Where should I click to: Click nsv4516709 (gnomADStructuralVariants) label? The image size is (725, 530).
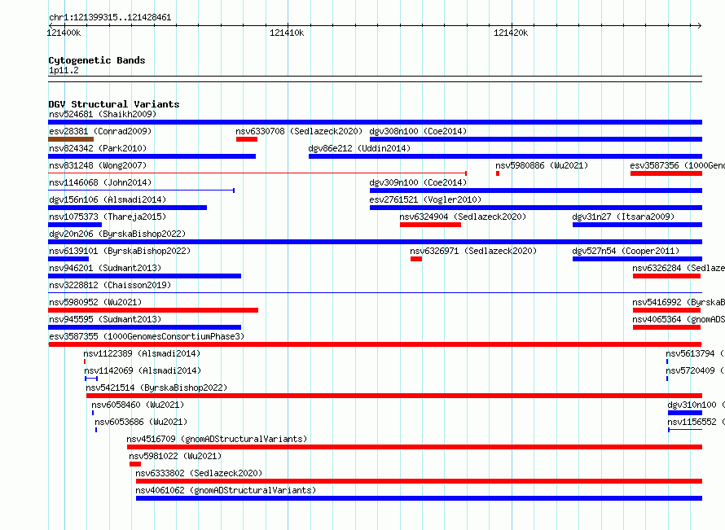(x=217, y=439)
